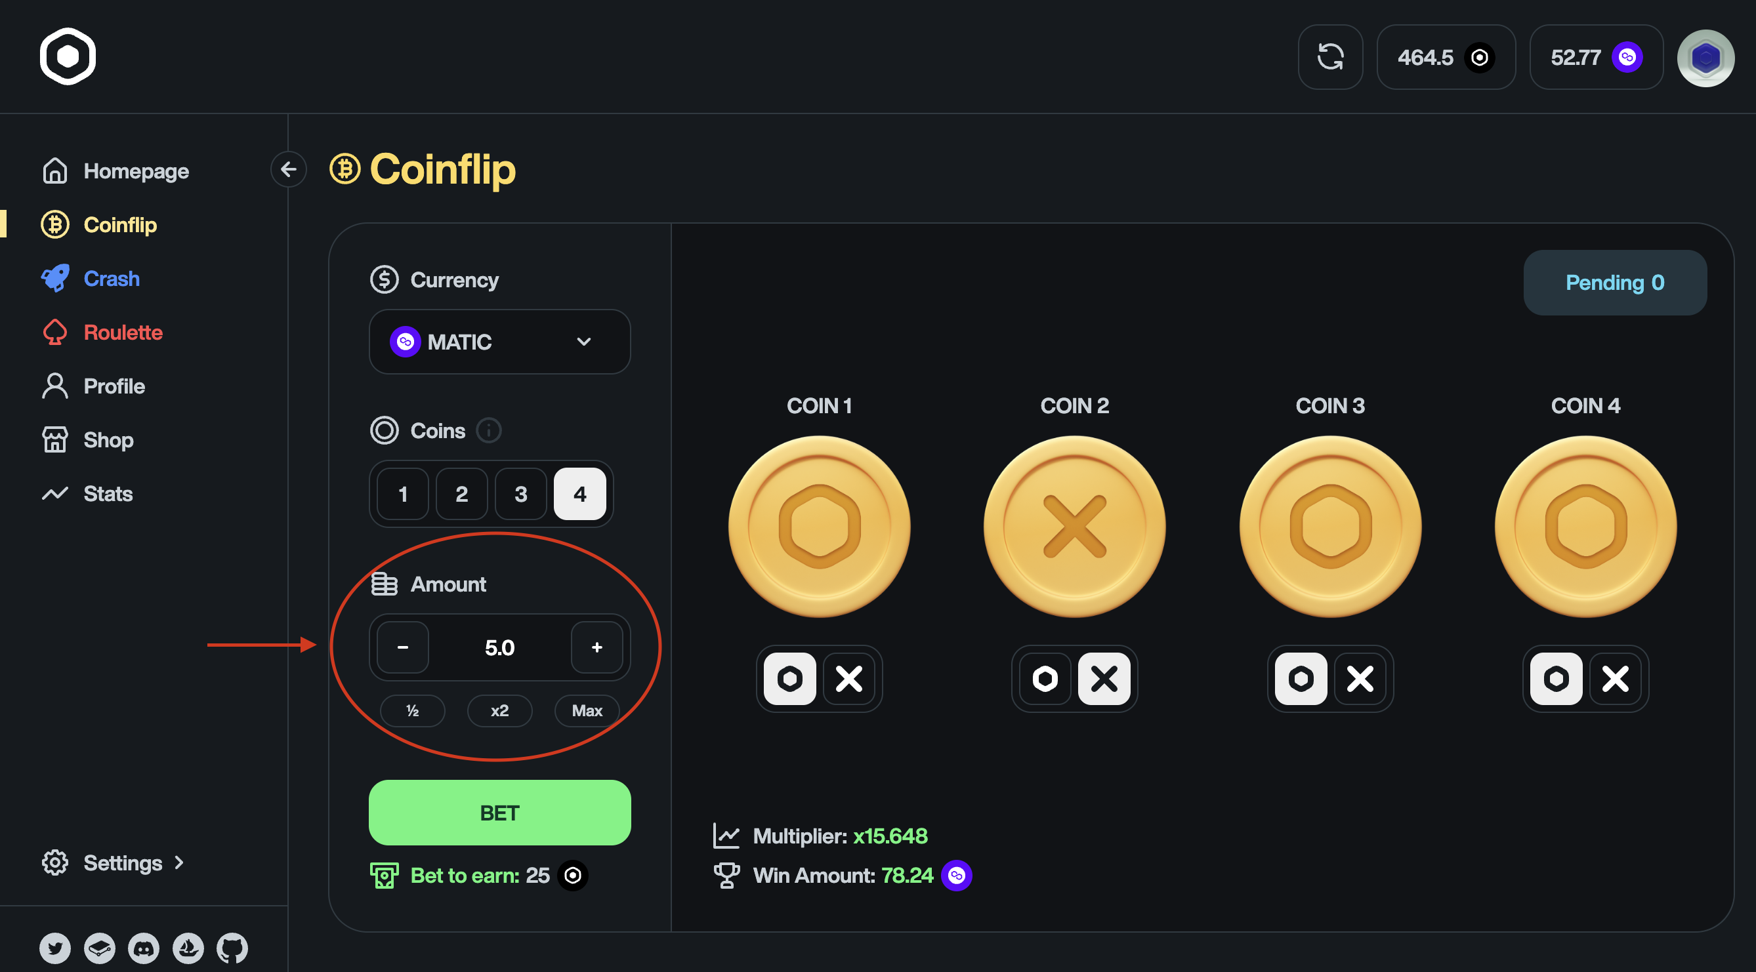
Task: Click the amount input field showing 5.0
Action: 499,647
